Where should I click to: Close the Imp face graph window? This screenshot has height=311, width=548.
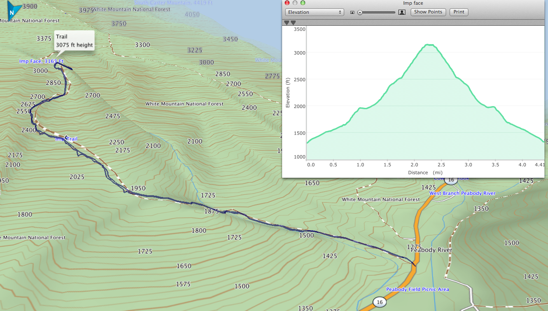click(x=287, y=3)
